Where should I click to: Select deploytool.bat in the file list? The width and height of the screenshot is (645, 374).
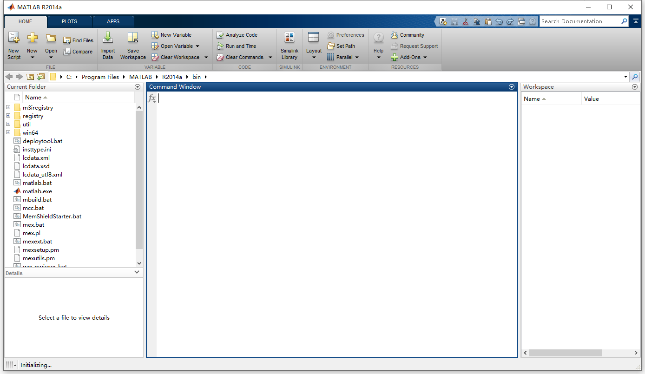click(x=42, y=141)
